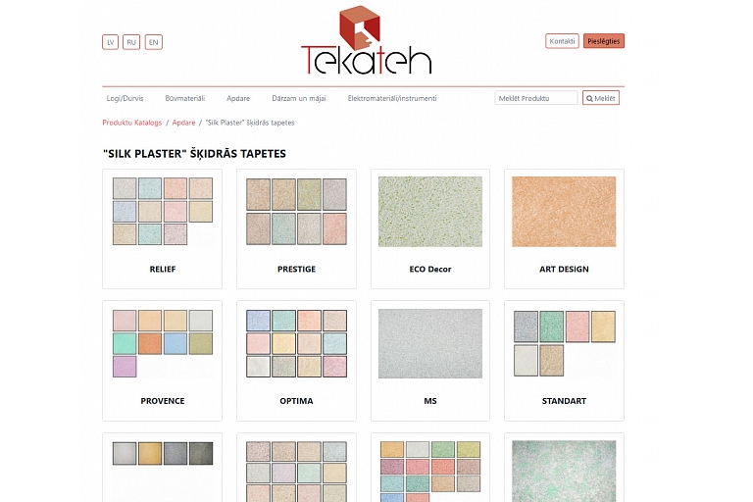The height and width of the screenshot is (502, 753).
Task: Open the Elektromateriāli/instrumenti menu
Action: point(392,98)
